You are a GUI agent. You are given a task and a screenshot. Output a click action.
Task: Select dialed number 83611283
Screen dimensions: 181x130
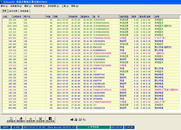(x=97, y=47)
